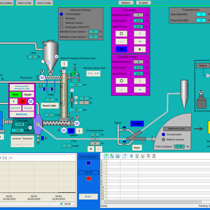The height and width of the screenshot is (210, 210).
Task: Increase Plug Screw reference speed with plus
Action: 139,41
